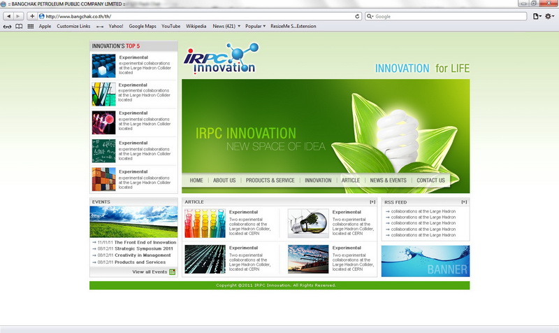Open the Reading List glasses icon

coord(7,27)
